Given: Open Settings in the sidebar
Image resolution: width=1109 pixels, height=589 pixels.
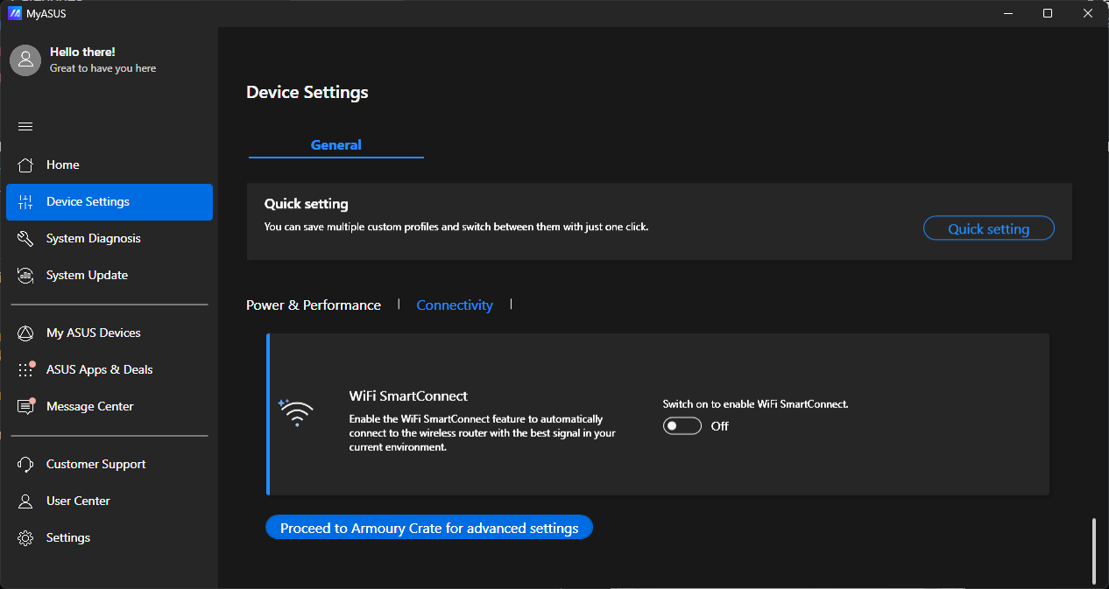Looking at the screenshot, I should pyautogui.click(x=109, y=537).
